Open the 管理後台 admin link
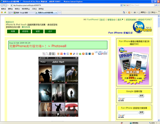The image size is (160, 124). pyautogui.click(x=111, y=19)
